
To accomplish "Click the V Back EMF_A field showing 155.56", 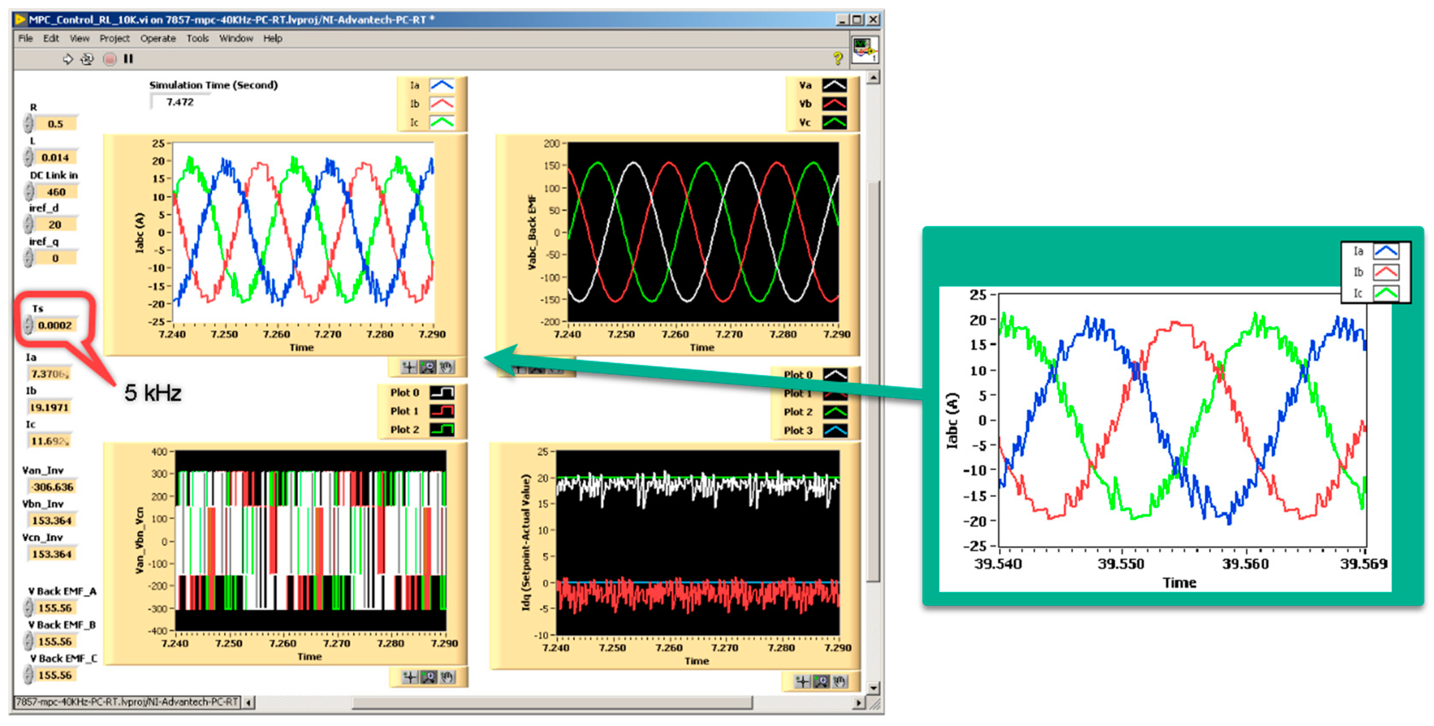I will [x=56, y=607].
